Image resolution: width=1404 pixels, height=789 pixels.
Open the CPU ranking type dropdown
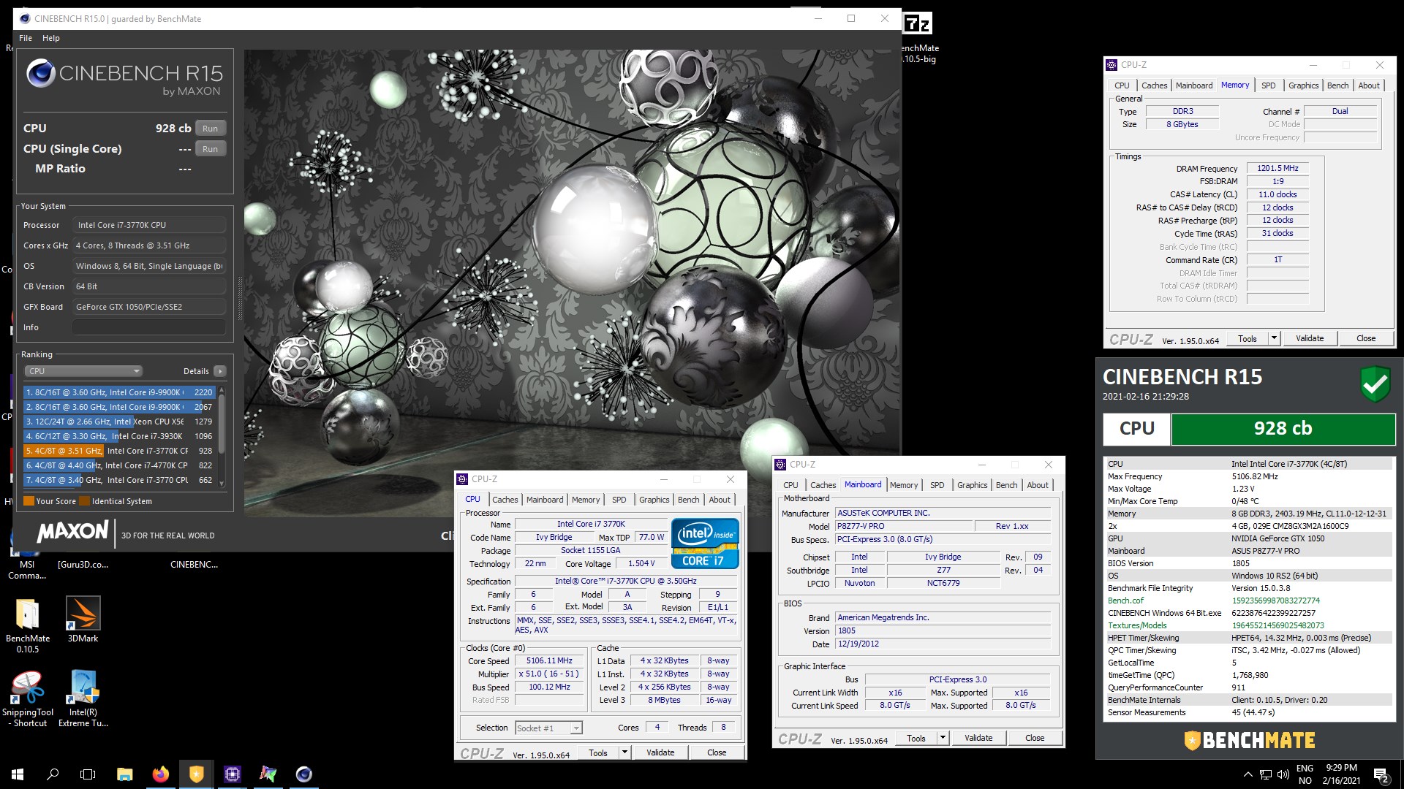click(x=84, y=371)
